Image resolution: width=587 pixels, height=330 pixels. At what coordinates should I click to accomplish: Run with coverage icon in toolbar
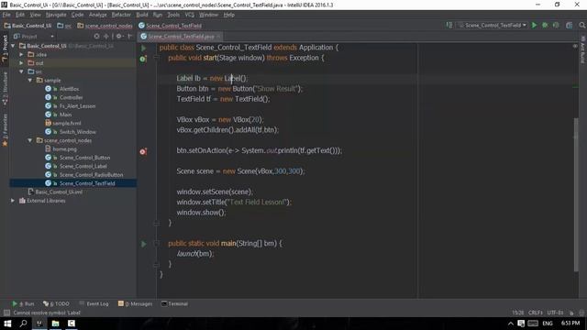pyautogui.click(x=556, y=25)
